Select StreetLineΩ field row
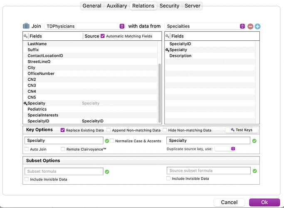Image resolution: width=284 pixels, height=208 pixels. pos(90,62)
